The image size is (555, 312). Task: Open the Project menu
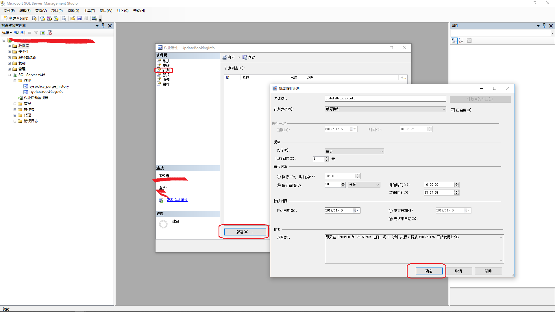pyautogui.click(x=57, y=10)
